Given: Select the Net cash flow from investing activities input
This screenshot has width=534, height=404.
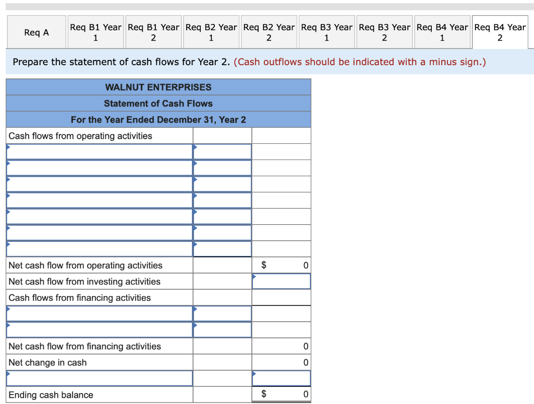Looking at the screenshot, I should point(281,281).
